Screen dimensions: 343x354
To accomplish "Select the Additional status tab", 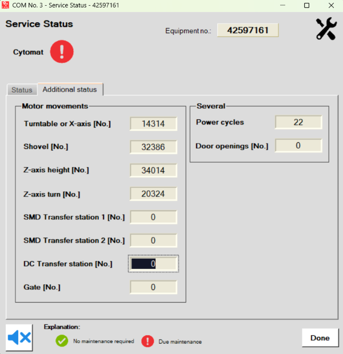I will [70, 90].
